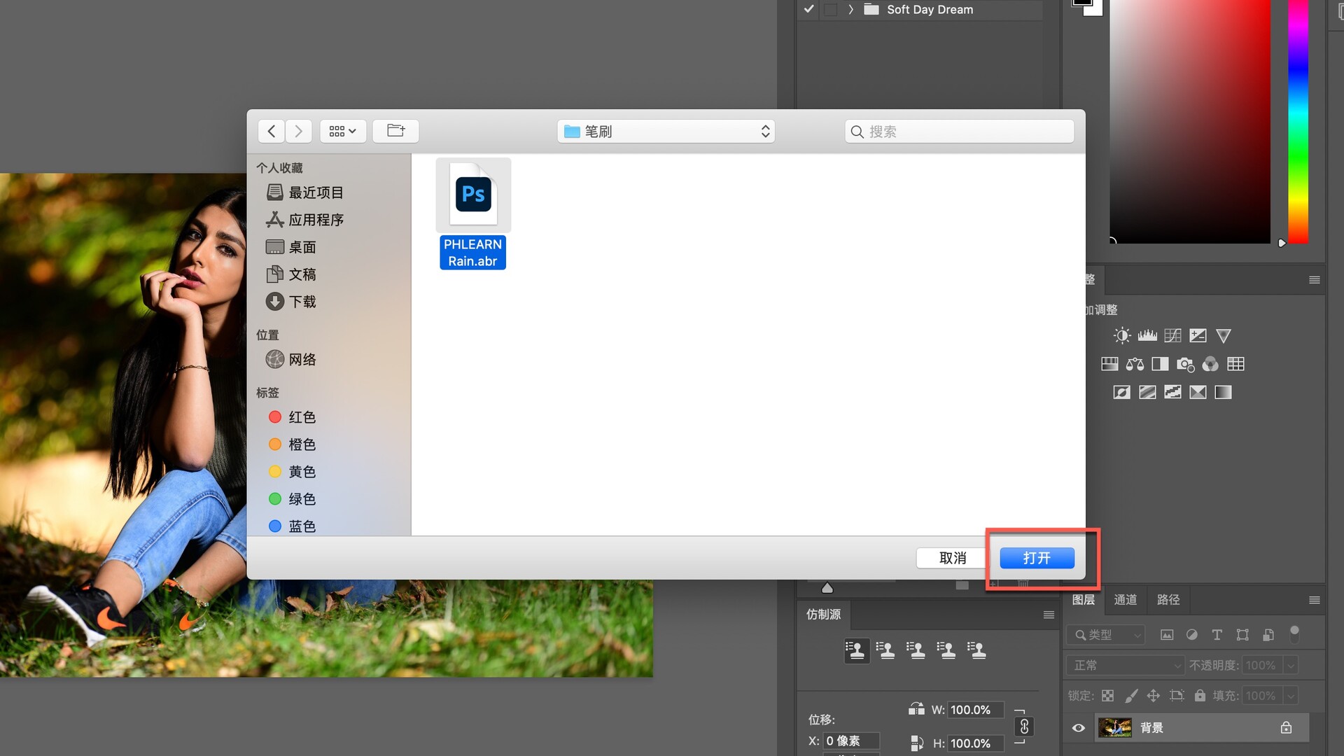Filter layers by shape layers

tap(1242, 635)
